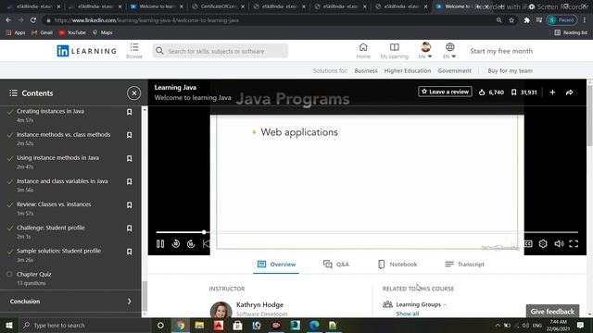The image size is (593, 333).
Task: Click the video progress bar handle
Action: 204,232
